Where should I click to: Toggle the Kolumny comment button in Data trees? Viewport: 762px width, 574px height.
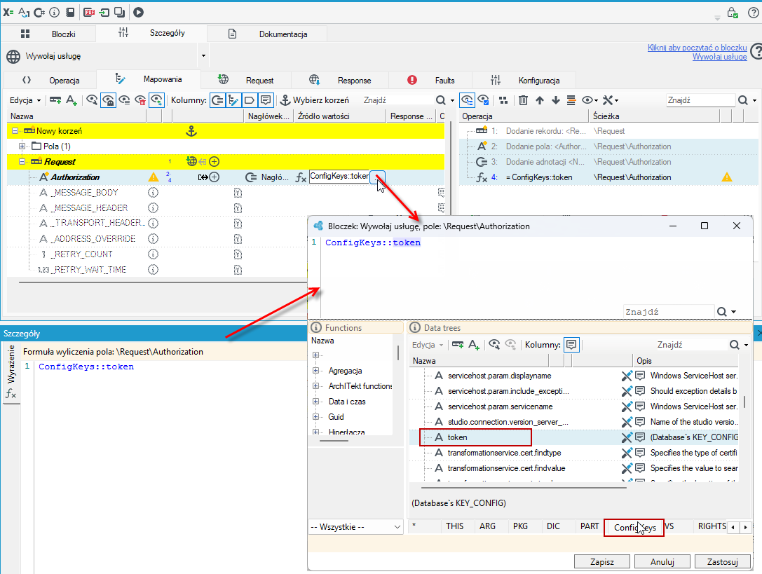click(571, 345)
